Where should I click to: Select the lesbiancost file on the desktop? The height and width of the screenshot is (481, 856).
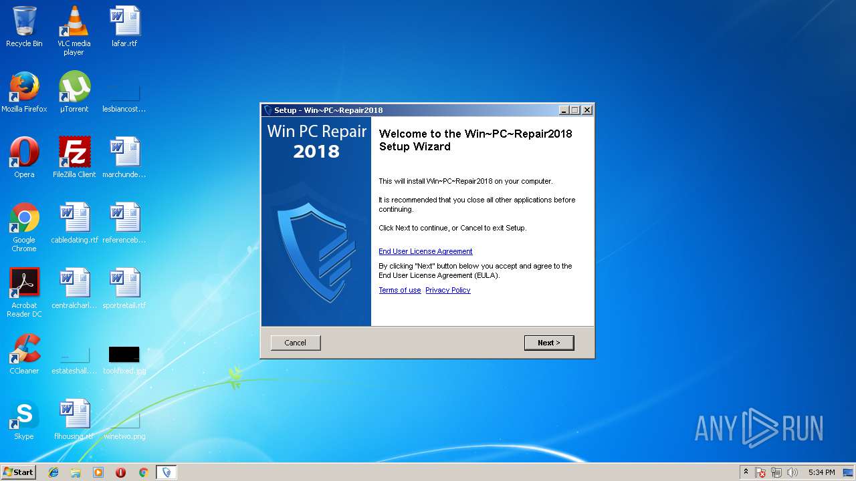124,97
